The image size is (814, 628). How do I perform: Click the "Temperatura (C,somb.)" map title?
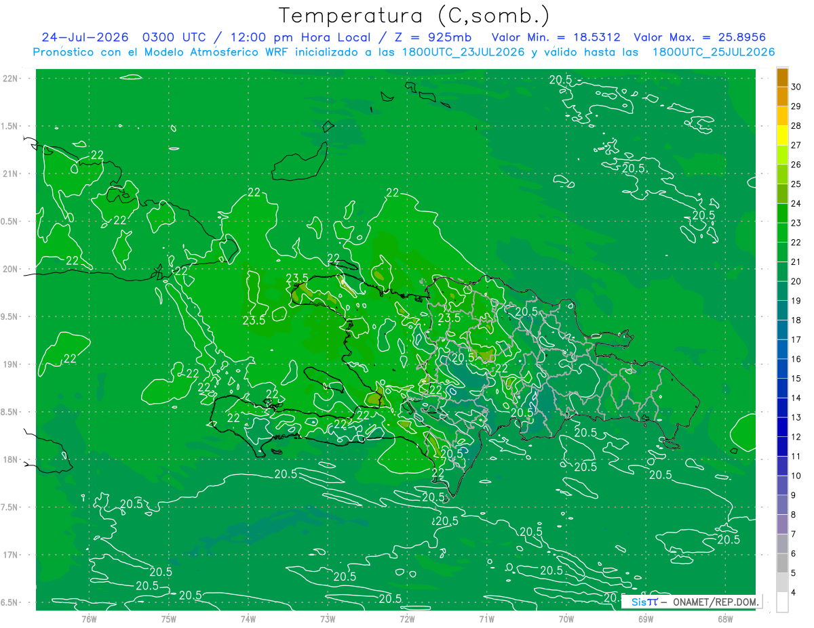(414, 16)
